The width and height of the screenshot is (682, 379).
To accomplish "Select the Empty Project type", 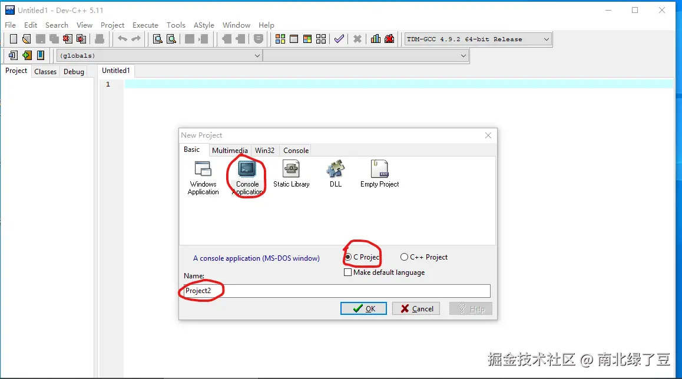I will coord(379,174).
